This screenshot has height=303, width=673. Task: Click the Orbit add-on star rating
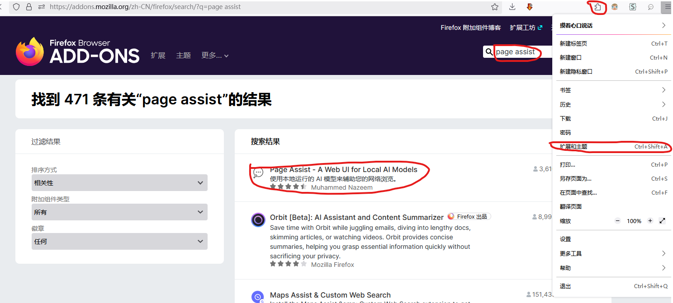pos(288,264)
